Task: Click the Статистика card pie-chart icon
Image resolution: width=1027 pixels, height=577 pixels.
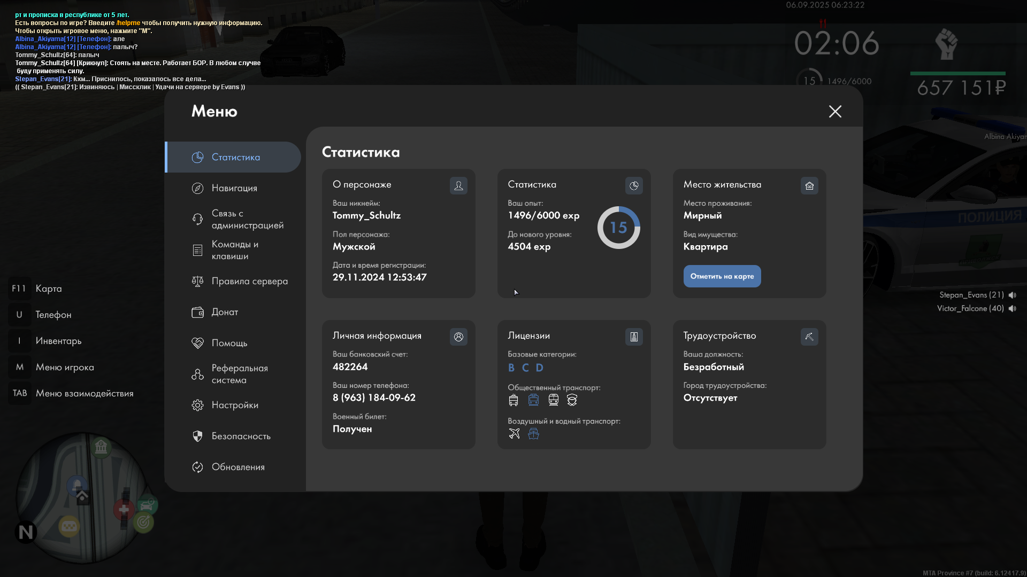Action: tap(634, 185)
